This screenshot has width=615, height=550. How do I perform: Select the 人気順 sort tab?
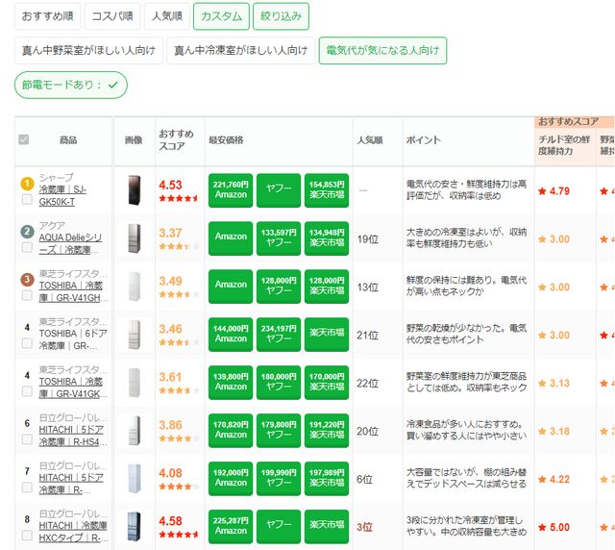click(x=165, y=16)
